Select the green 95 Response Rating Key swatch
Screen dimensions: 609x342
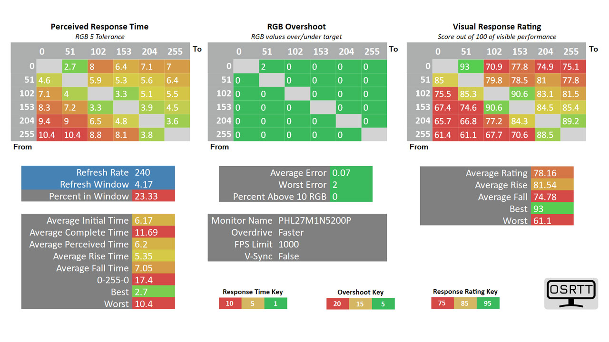point(488,303)
